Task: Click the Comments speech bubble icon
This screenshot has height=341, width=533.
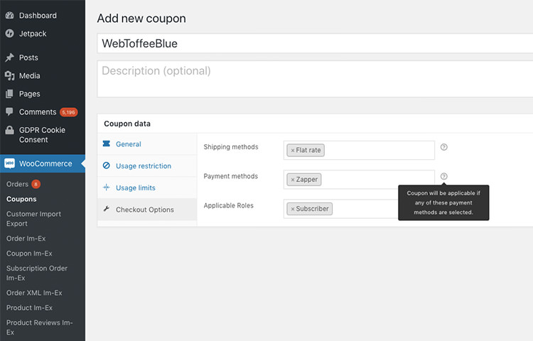Action: (x=9, y=112)
